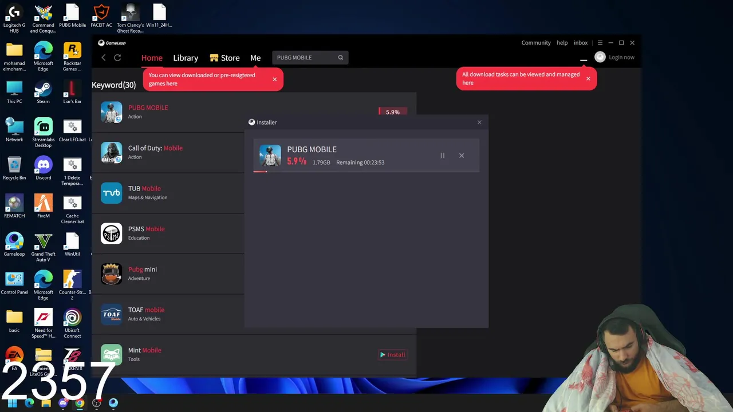Screen dimensions: 733x412
Task: Open Call of Duty: Mobile result
Action: click(155, 148)
